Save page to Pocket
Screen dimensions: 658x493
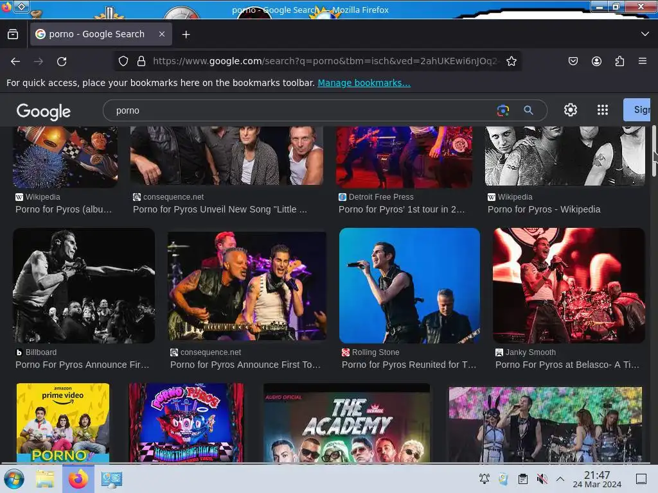[x=573, y=61]
